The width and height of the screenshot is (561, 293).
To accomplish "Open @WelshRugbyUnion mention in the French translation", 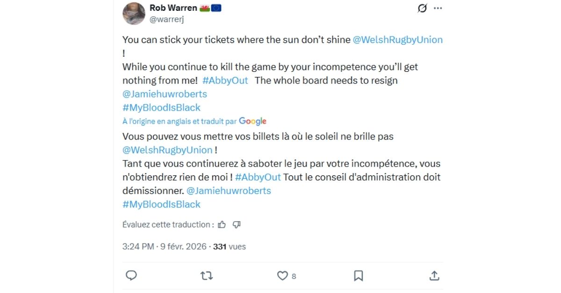I will coord(167,150).
